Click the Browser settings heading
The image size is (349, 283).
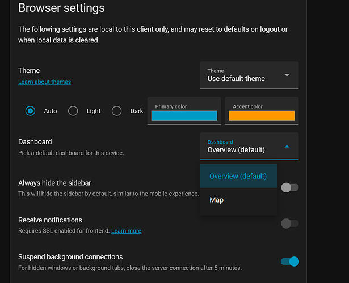coord(61,8)
